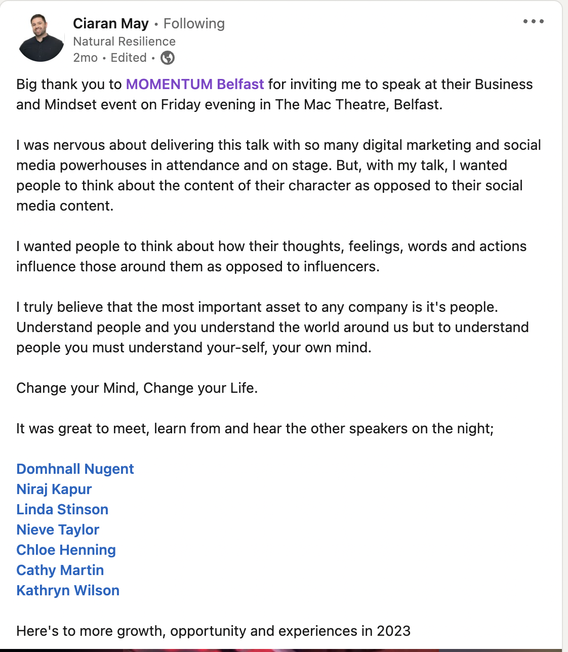The image size is (568, 652).
Task: Select the Nieve Taylor mention
Action: 58,529
